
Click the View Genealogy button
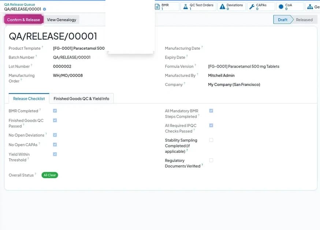tap(62, 20)
